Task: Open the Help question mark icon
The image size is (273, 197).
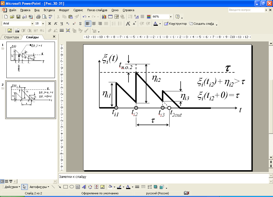Action: click(177, 17)
